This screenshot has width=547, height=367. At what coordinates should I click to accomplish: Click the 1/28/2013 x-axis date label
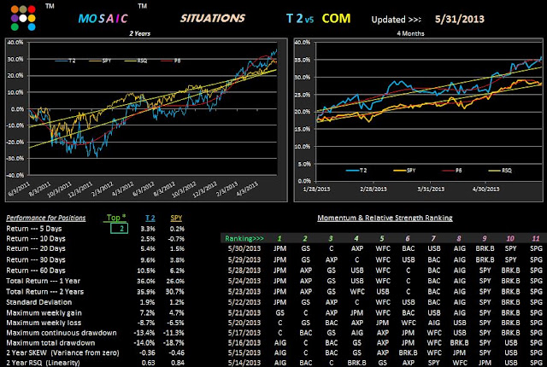[317, 189]
